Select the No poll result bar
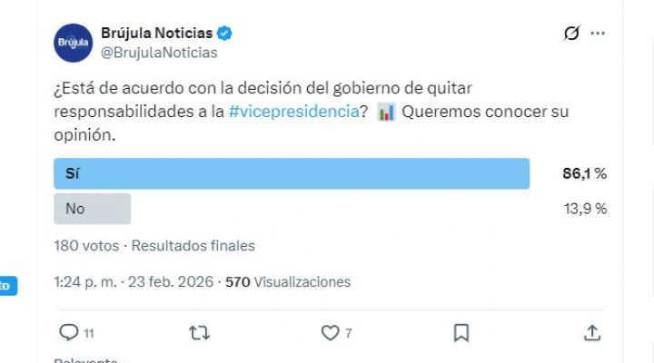 click(92, 209)
